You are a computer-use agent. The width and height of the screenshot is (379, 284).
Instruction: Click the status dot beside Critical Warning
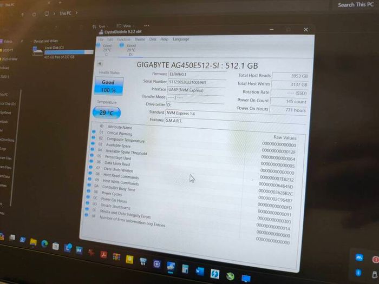pos(94,132)
